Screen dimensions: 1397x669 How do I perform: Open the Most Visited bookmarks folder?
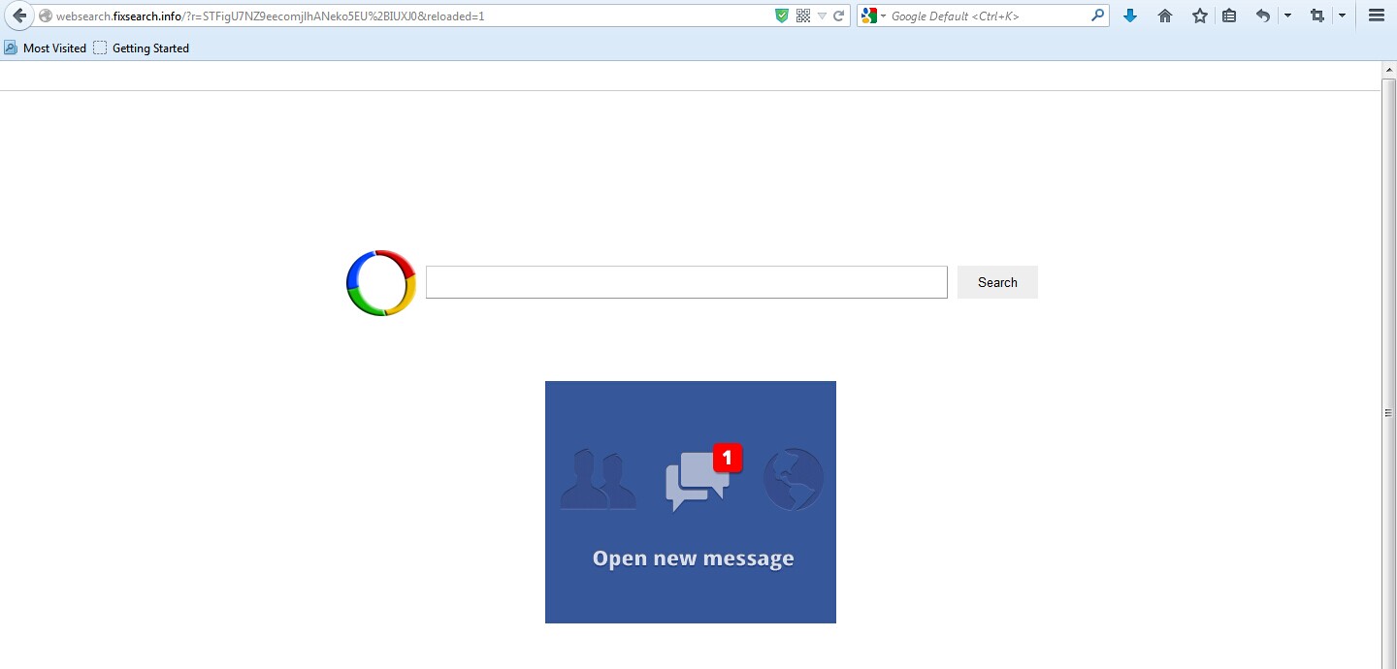click(45, 48)
